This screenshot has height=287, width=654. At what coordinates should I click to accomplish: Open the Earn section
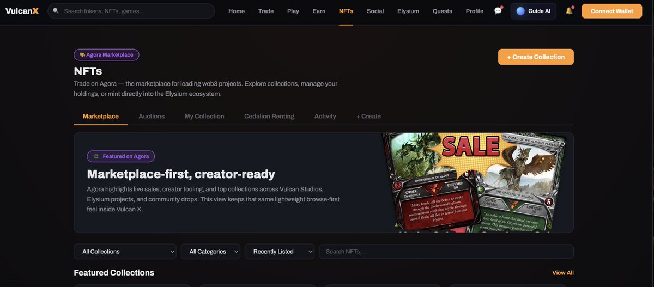click(319, 11)
